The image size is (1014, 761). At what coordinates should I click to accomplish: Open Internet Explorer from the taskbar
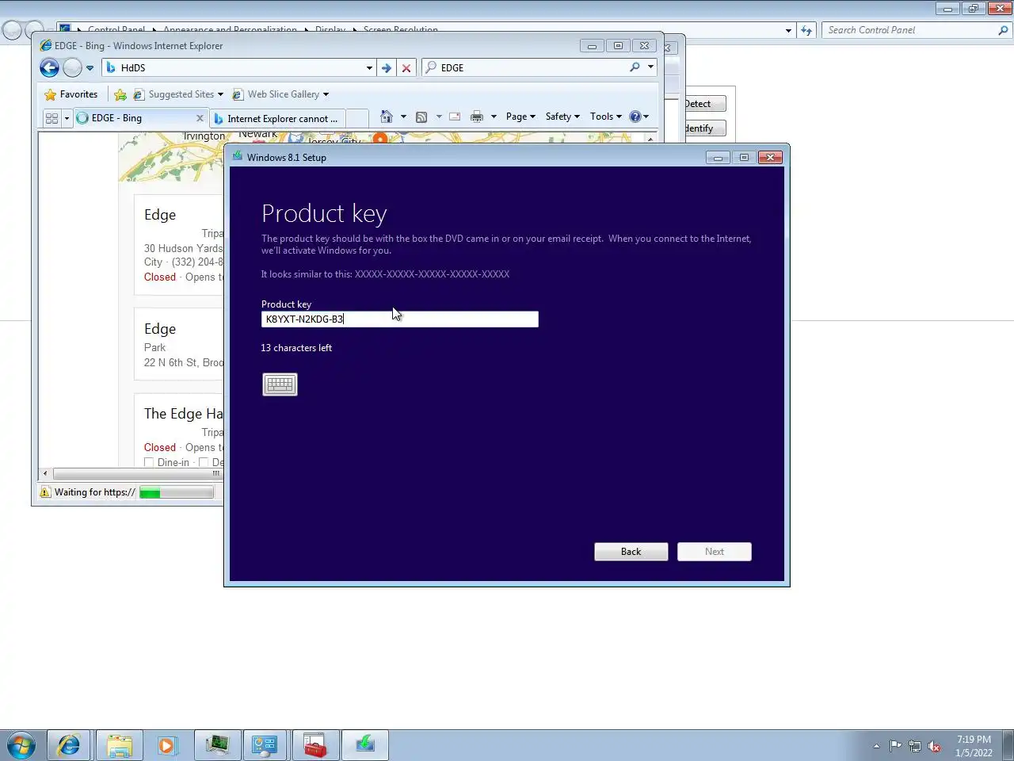[69, 745]
